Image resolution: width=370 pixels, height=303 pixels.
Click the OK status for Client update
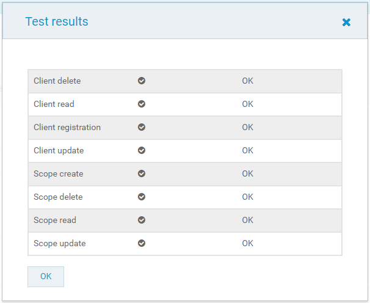coord(247,150)
